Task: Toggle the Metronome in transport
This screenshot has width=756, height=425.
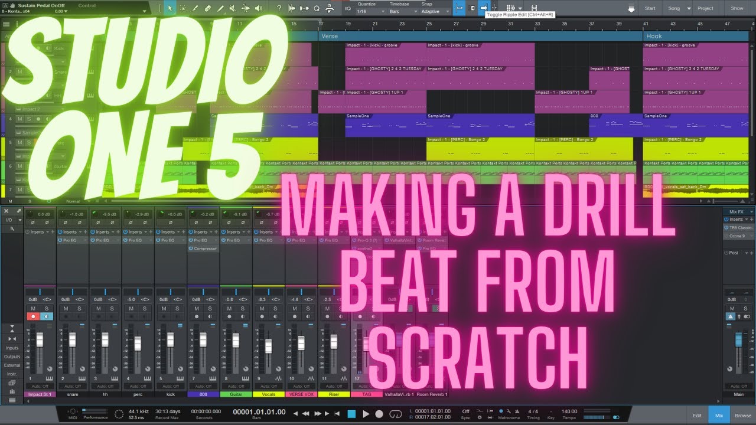Action: point(501,411)
